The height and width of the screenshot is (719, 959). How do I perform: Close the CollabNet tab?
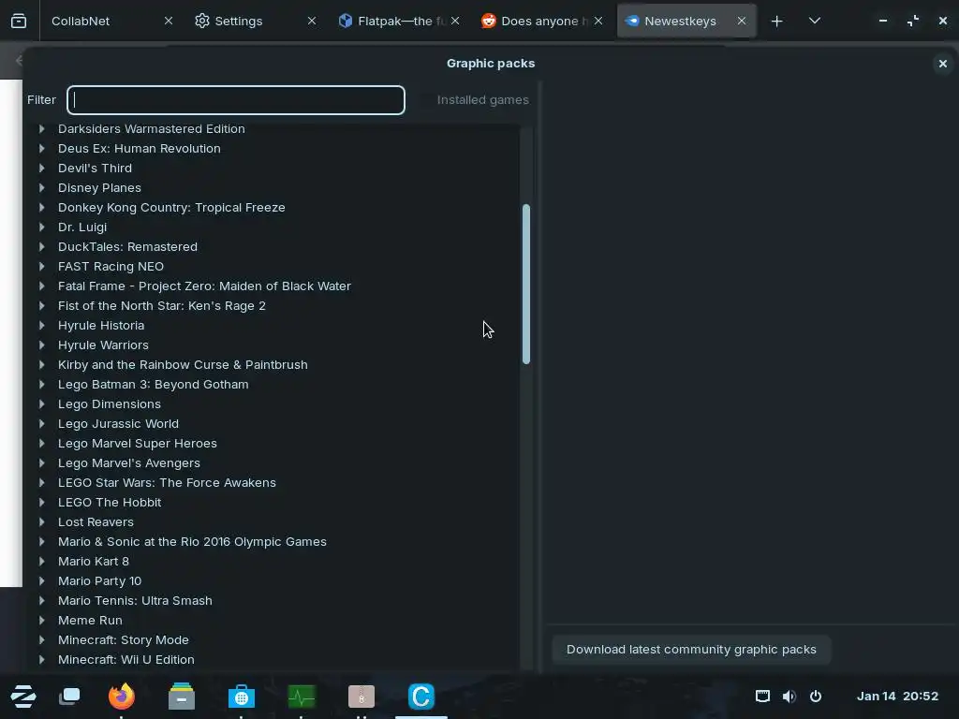tap(169, 21)
